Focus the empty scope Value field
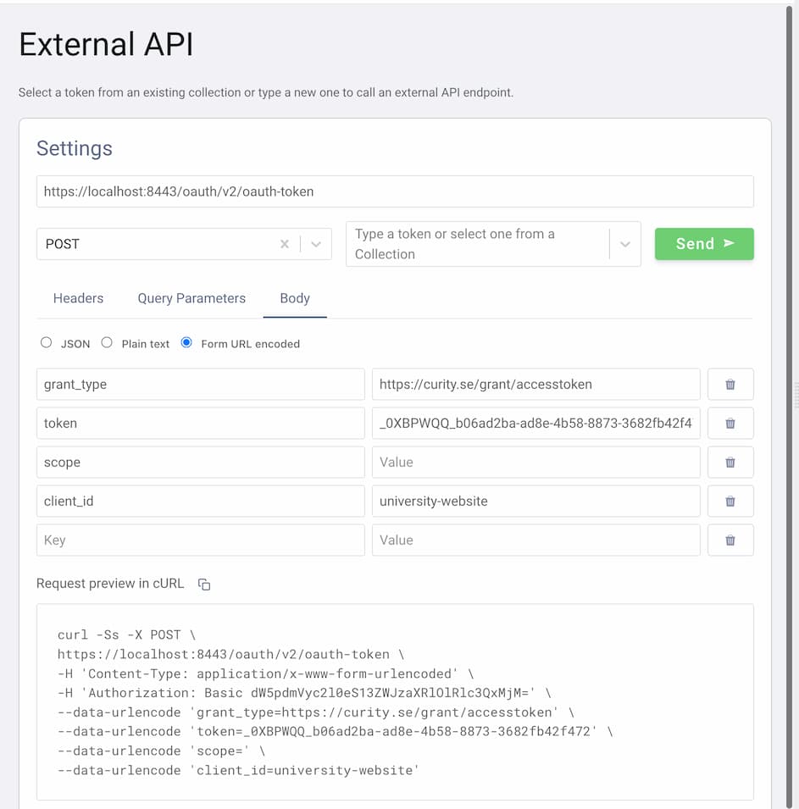This screenshot has width=799, height=809. point(535,462)
